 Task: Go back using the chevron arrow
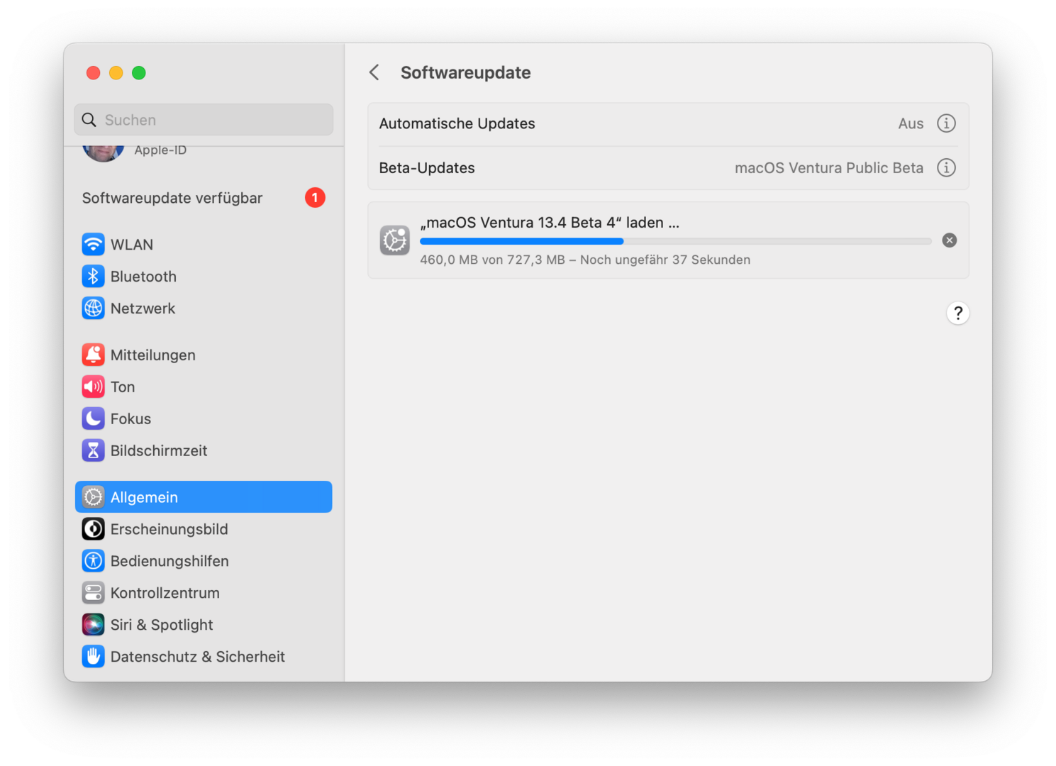tap(374, 72)
